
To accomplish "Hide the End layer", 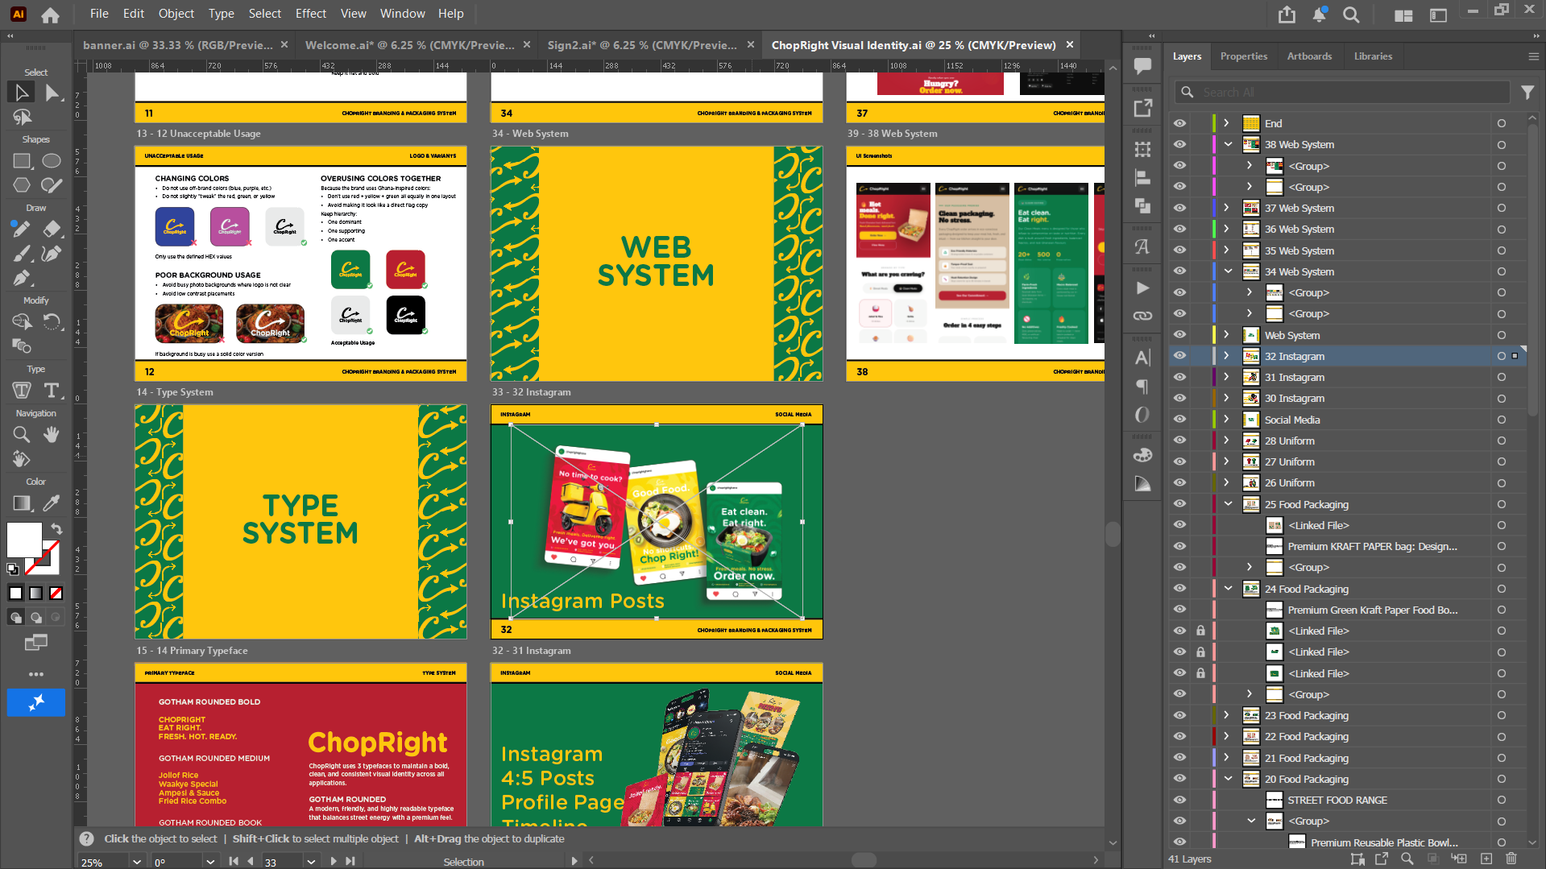I will pyautogui.click(x=1179, y=123).
